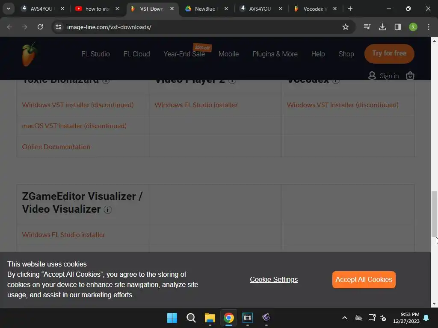Click info icon beside ZGameEditor Visualizer heading
The height and width of the screenshot is (328, 438).
(x=108, y=209)
